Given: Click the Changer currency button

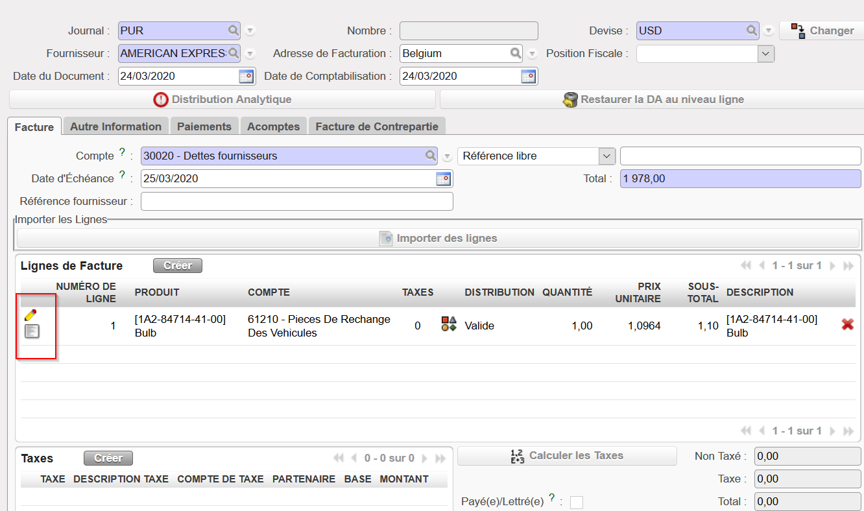Looking at the screenshot, I should pyautogui.click(x=822, y=30).
